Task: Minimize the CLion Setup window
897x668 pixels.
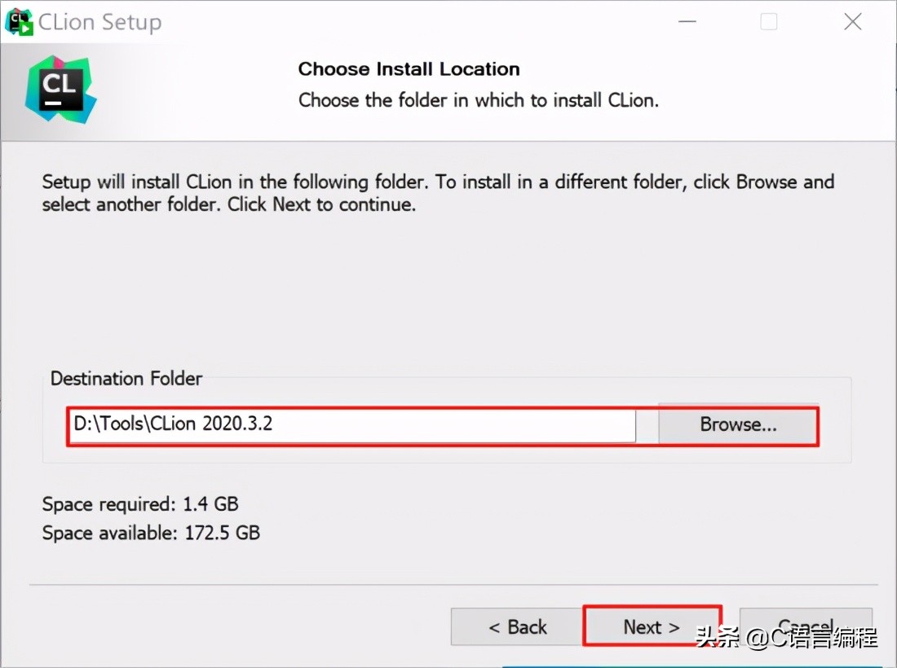Action: (x=687, y=22)
